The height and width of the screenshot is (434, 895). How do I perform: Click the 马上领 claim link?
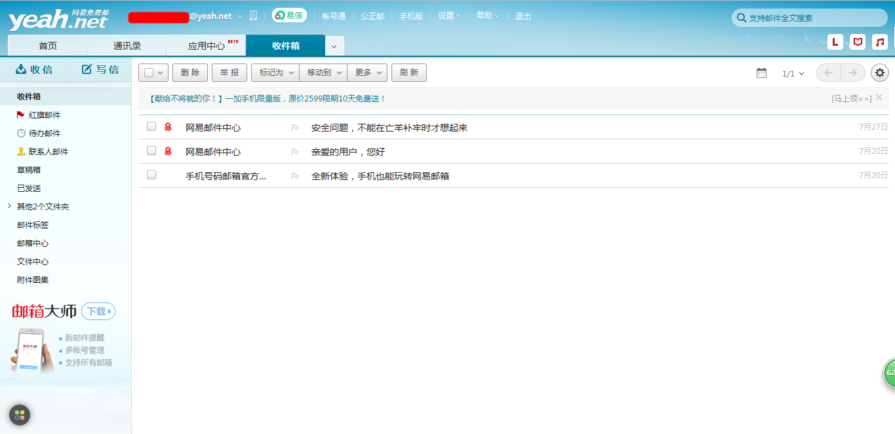coord(852,98)
